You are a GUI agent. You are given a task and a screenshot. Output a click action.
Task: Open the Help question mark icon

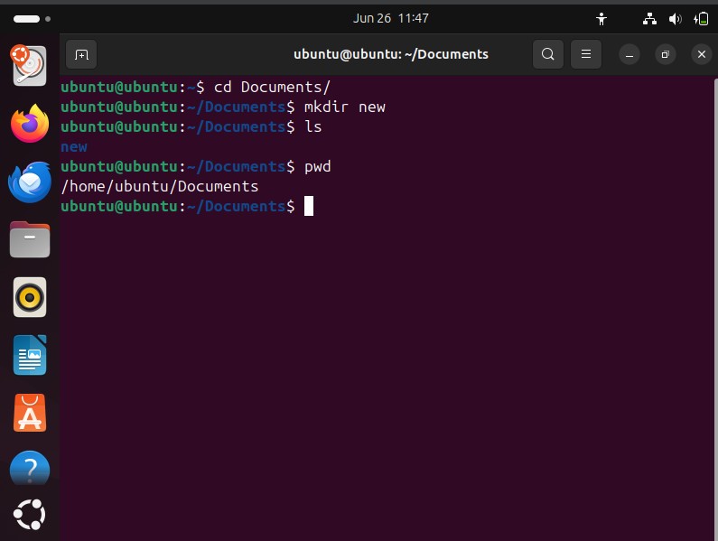click(x=30, y=468)
